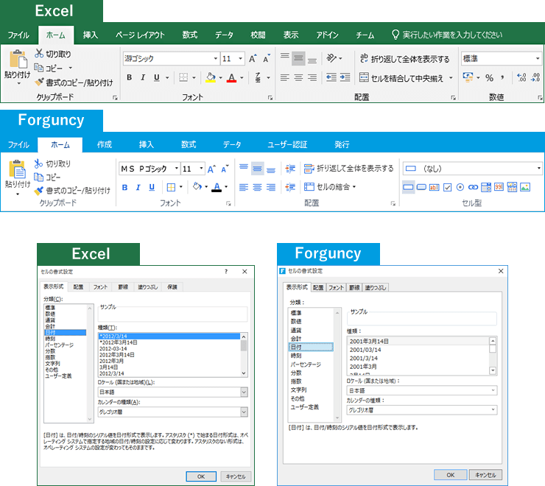Image resolution: width=545 pixels, height=486 pixels.
Task: Select 2012-03-14 format in Excel dialog
Action: pyautogui.click(x=113, y=349)
